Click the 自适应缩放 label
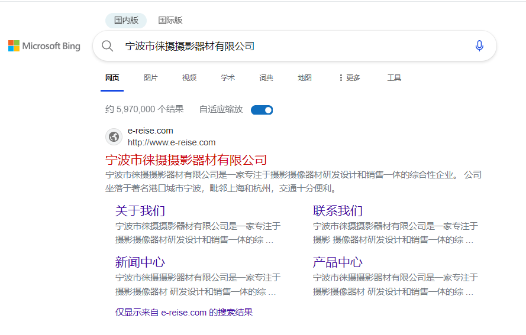 tap(221, 109)
